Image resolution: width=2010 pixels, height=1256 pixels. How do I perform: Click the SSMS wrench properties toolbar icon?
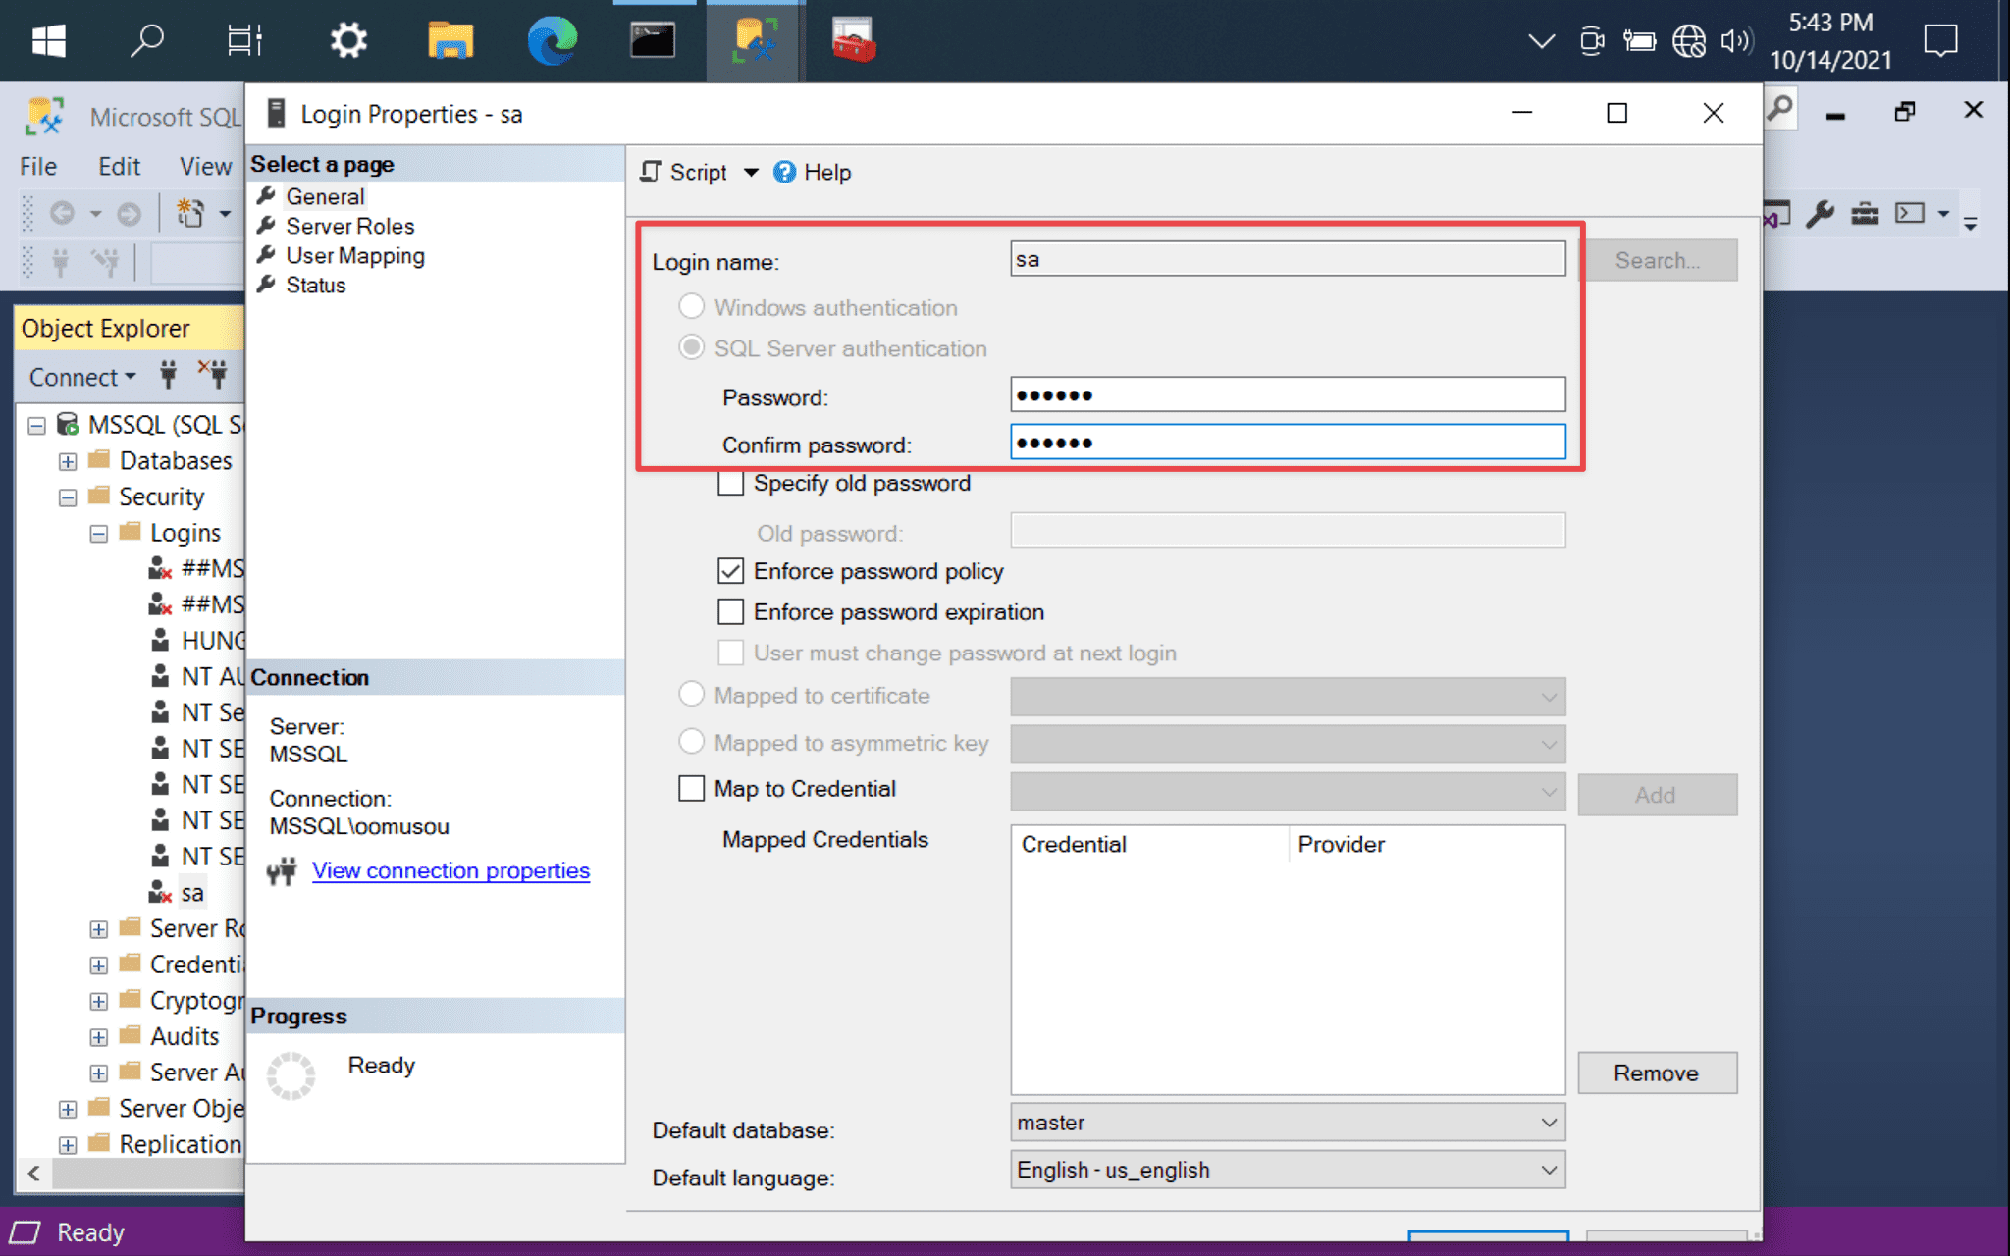[1820, 213]
